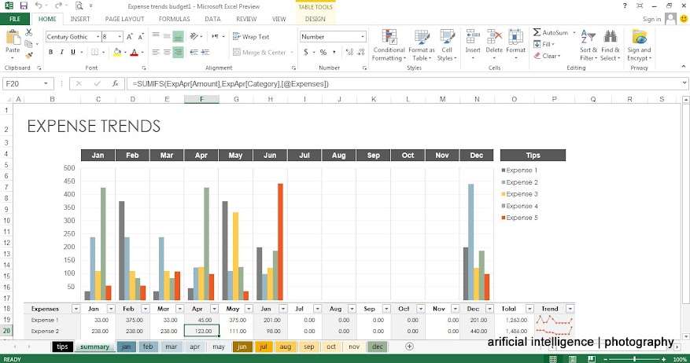Switch to the FORMULAS ribbon tab
690x363 pixels.
(174, 19)
